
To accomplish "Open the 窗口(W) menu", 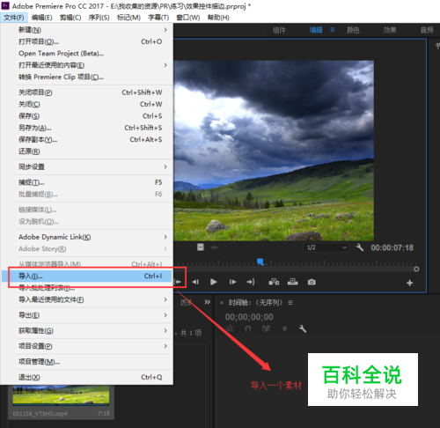I will [188, 18].
